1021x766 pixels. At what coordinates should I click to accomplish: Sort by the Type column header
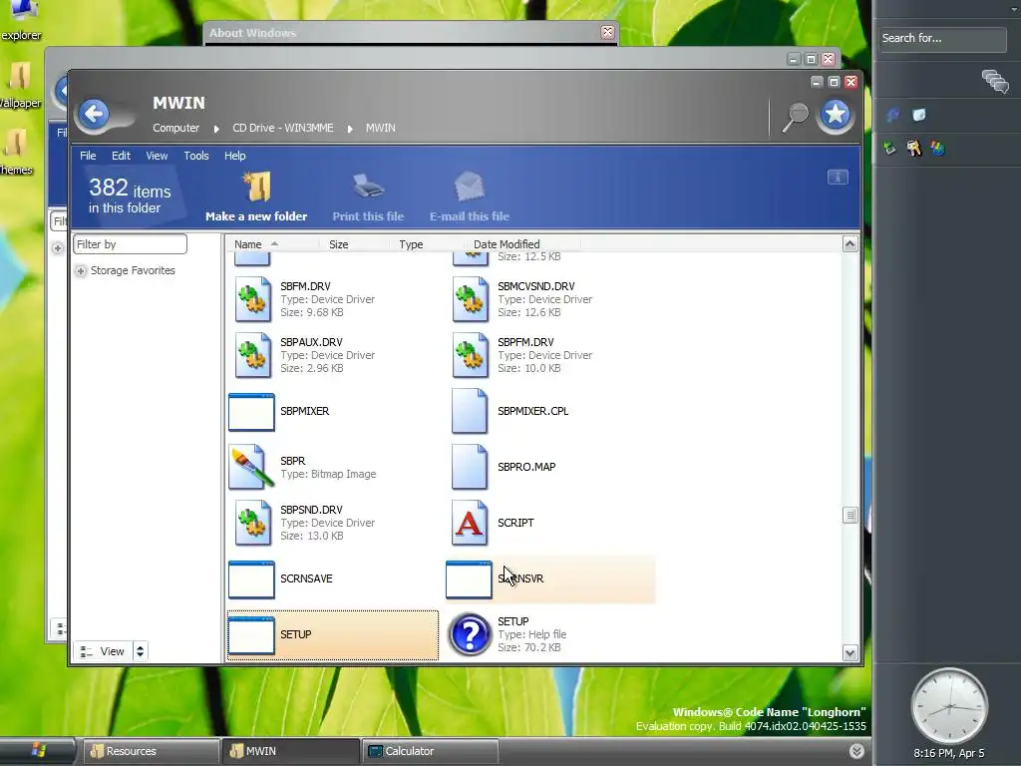pos(411,244)
